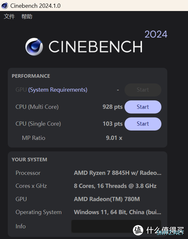Start the CPU Single Core benchmark
188x239 pixels.
(143, 124)
